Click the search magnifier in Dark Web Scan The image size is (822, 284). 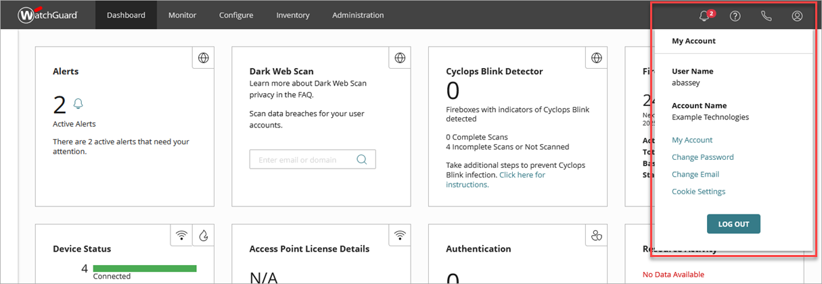(x=361, y=160)
